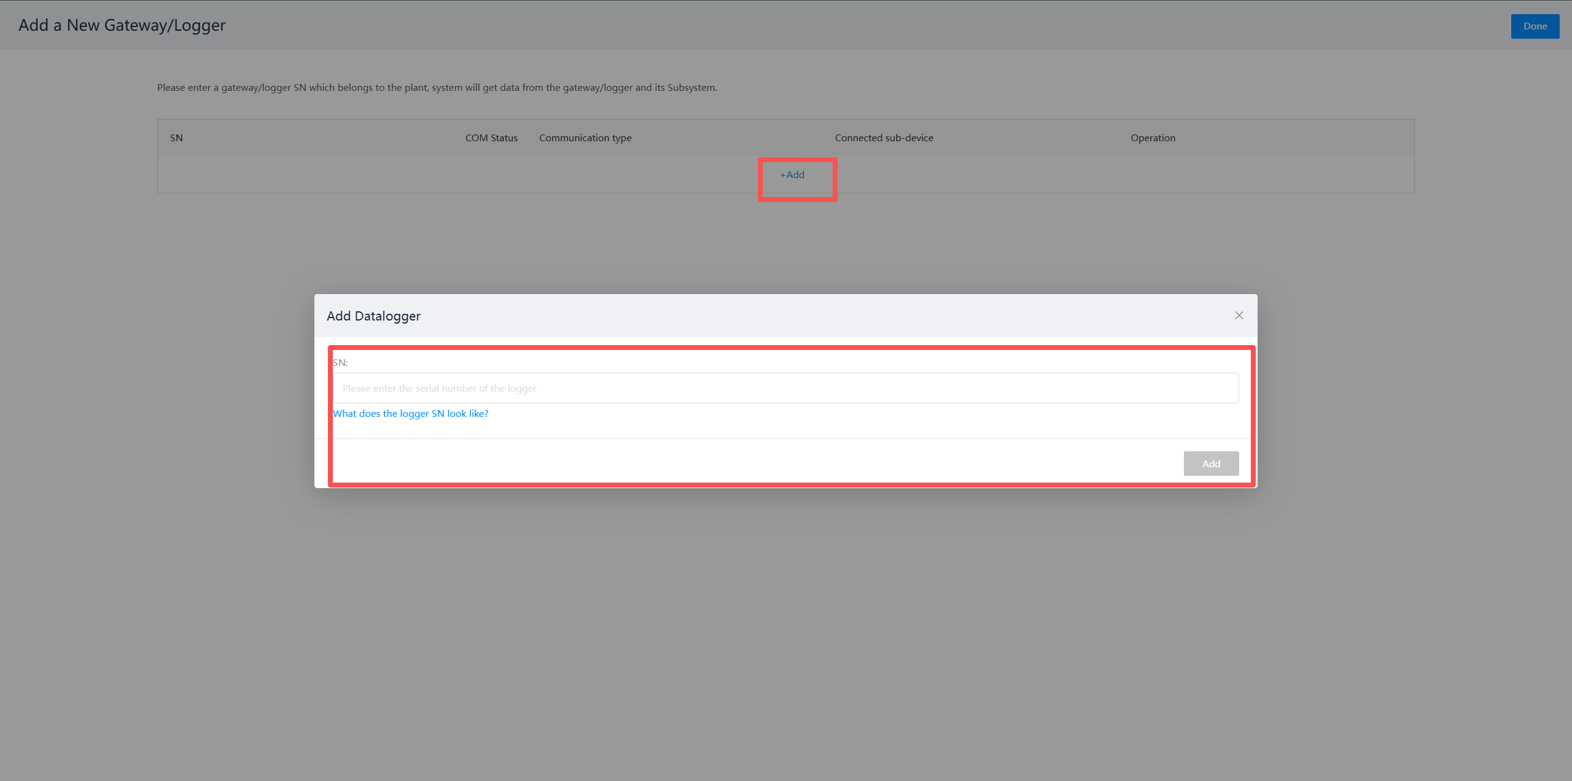Focus the logger serial number input field
This screenshot has width=1572, height=781.
785,388
